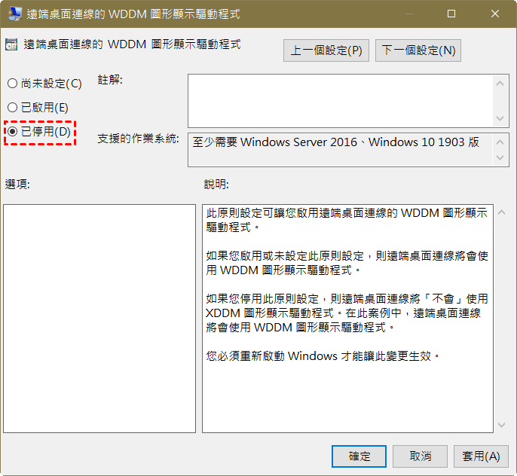Click inside the 註解 comment text box
This screenshot has width=517, height=476.
[x=341, y=101]
